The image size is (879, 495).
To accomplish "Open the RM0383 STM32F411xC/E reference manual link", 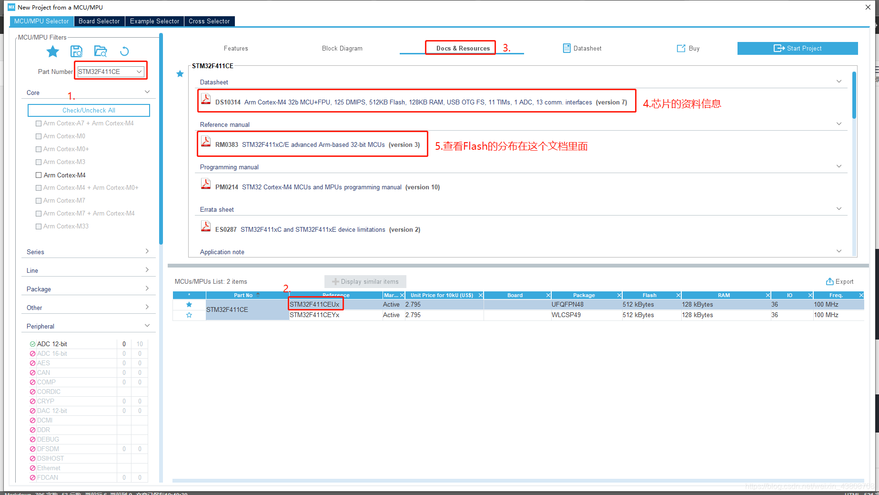I will pyautogui.click(x=317, y=144).
